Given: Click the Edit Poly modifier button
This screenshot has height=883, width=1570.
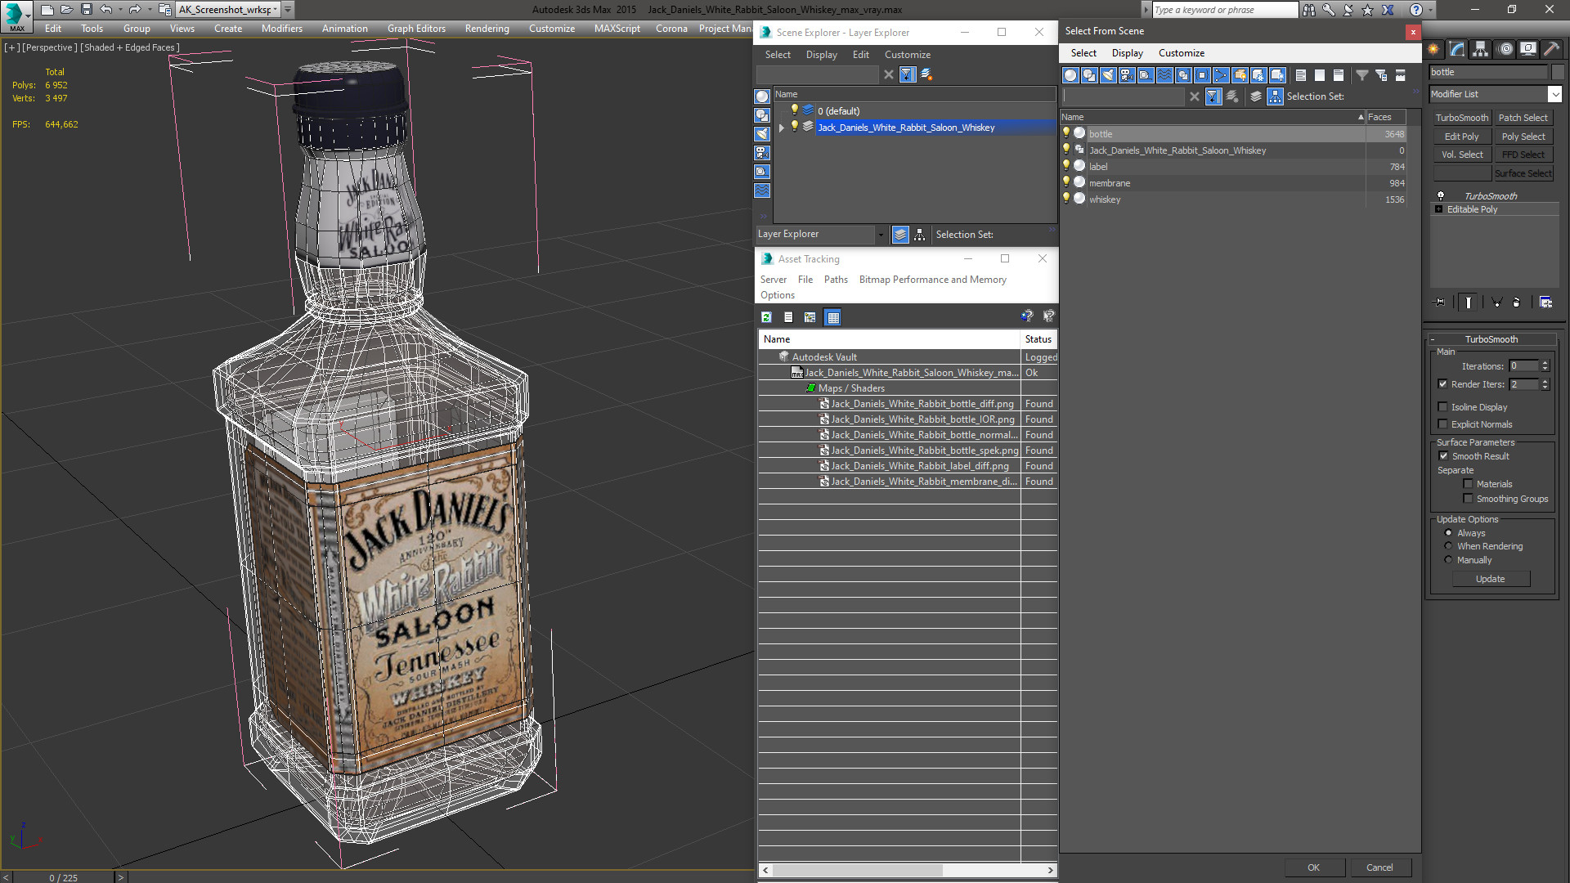Looking at the screenshot, I should pyautogui.click(x=1461, y=137).
